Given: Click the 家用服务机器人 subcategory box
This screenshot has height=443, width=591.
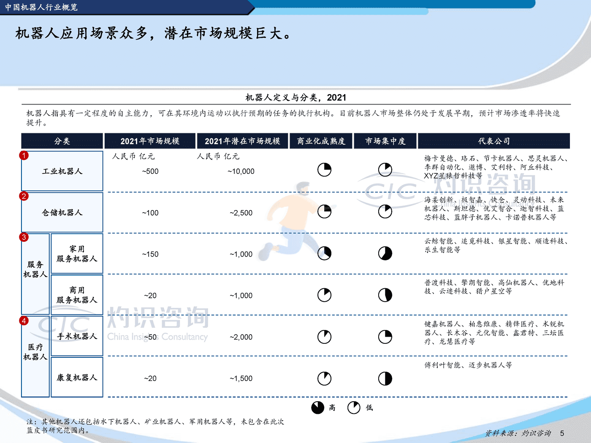Looking at the screenshot, I should 77,254.
